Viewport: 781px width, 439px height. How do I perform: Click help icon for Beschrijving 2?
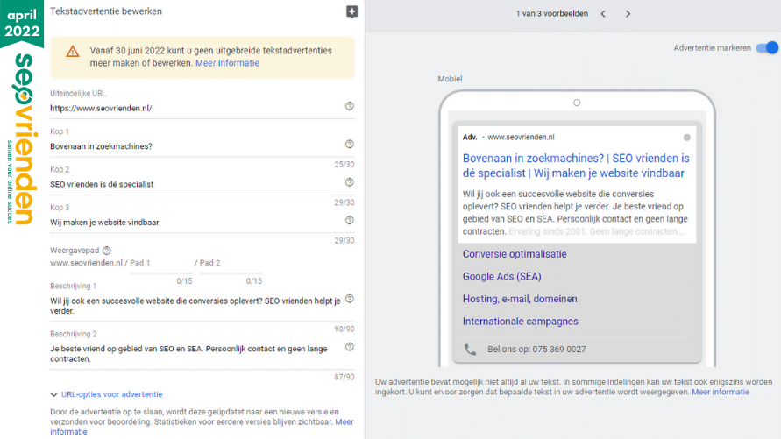click(x=350, y=347)
